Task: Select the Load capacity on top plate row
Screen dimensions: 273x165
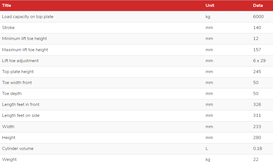Action: coord(137,17)
